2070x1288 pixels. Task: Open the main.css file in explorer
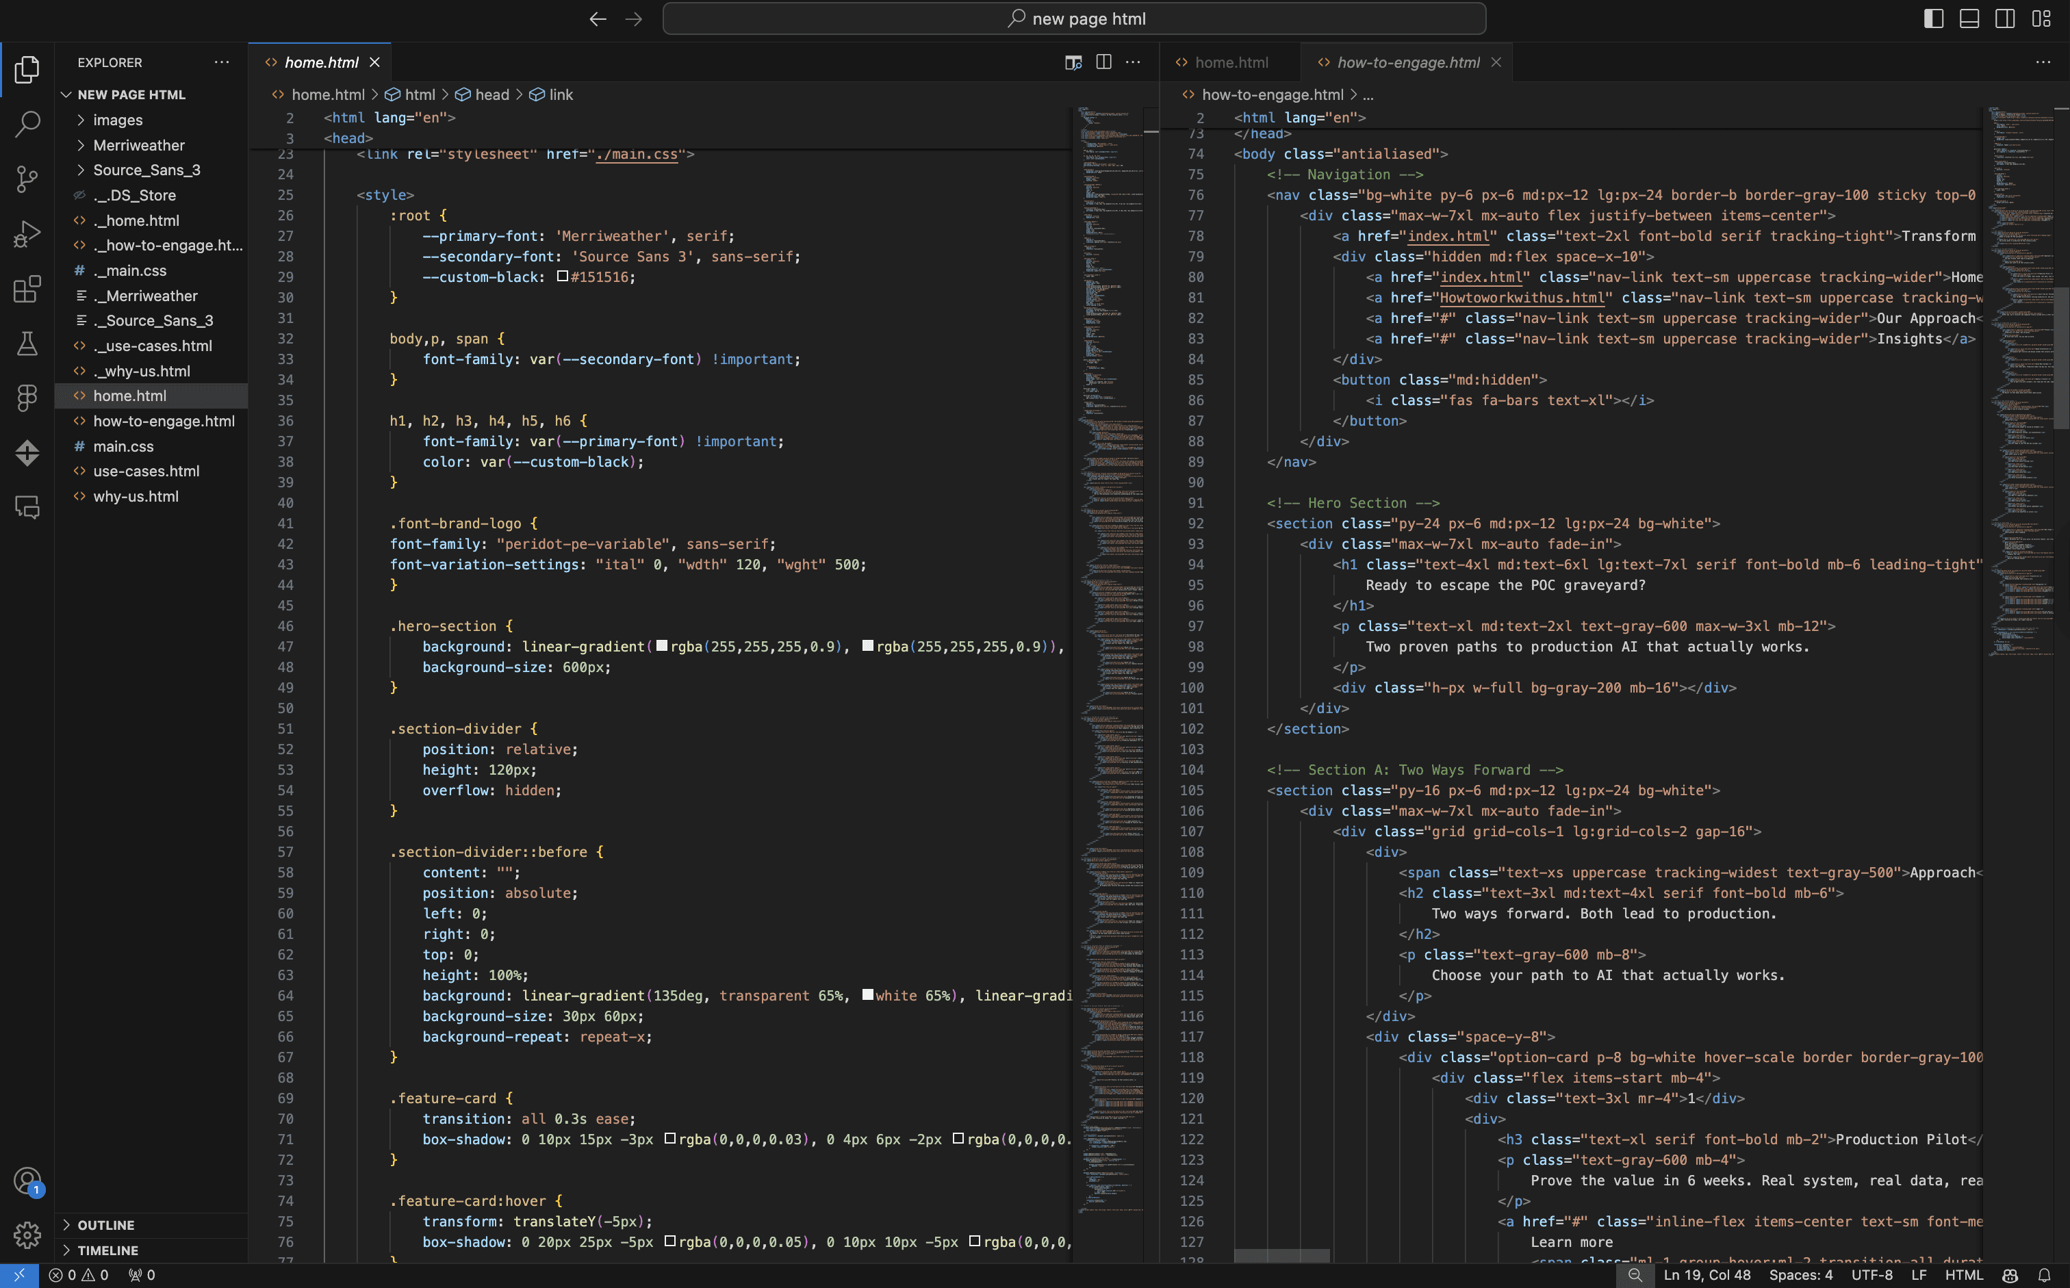pos(123,446)
